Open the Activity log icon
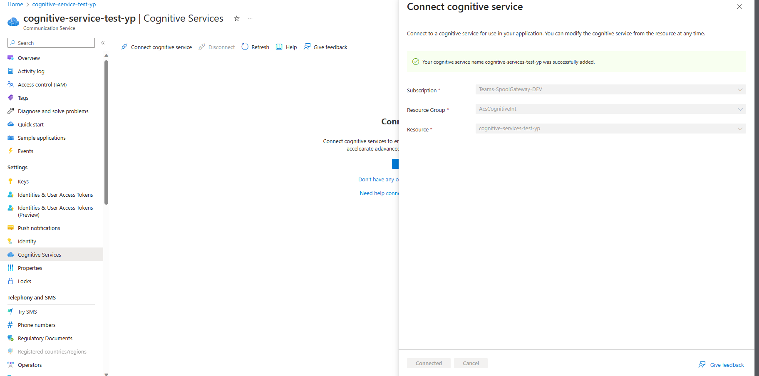The height and width of the screenshot is (376, 759). click(x=10, y=71)
